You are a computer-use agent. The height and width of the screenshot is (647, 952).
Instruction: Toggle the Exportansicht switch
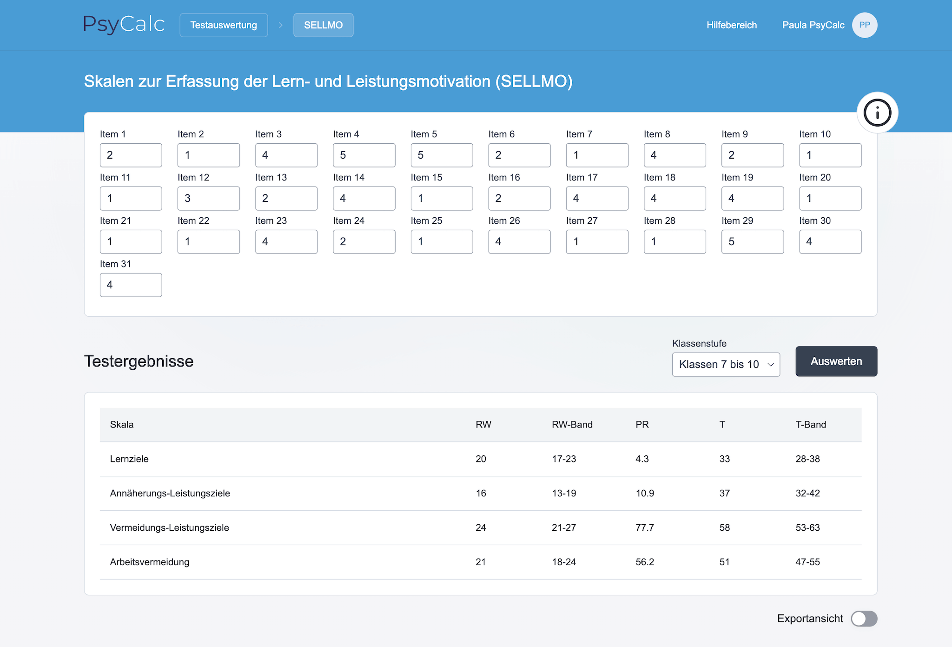point(864,619)
